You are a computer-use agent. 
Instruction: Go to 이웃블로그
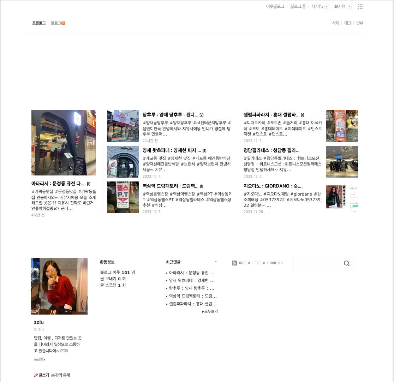coord(275,7)
